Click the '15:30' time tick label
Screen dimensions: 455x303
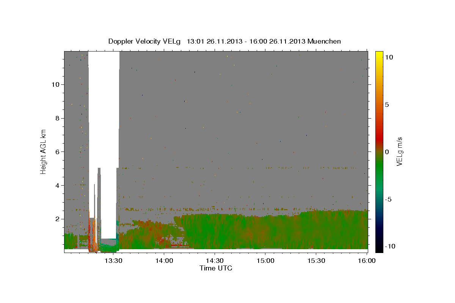coord(316,261)
